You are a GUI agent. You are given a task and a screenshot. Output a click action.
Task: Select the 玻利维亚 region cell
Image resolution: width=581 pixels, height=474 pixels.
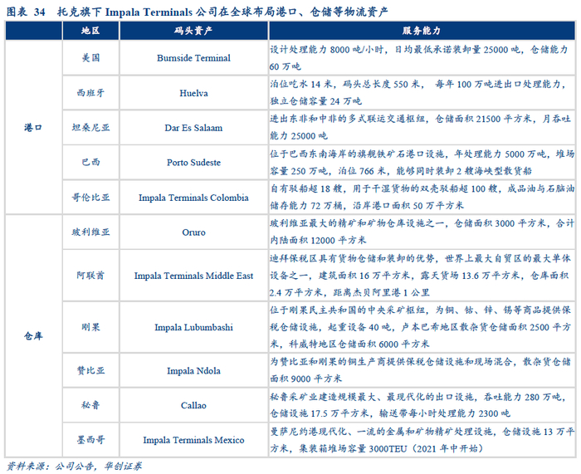click(90, 232)
